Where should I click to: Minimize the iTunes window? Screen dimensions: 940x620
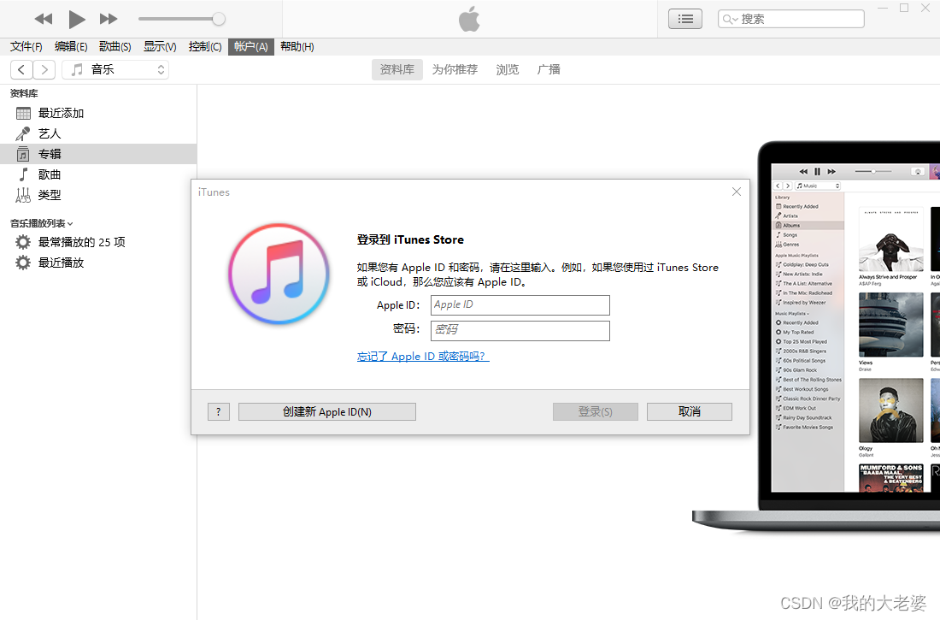[883, 8]
